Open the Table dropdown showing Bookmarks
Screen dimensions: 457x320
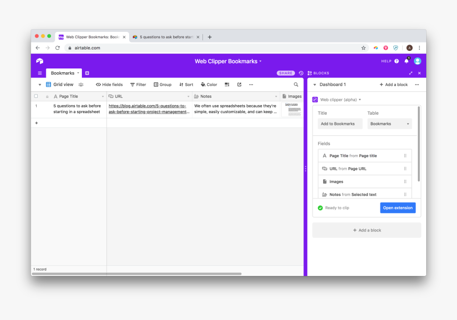pyautogui.click(x=390, y=124)
